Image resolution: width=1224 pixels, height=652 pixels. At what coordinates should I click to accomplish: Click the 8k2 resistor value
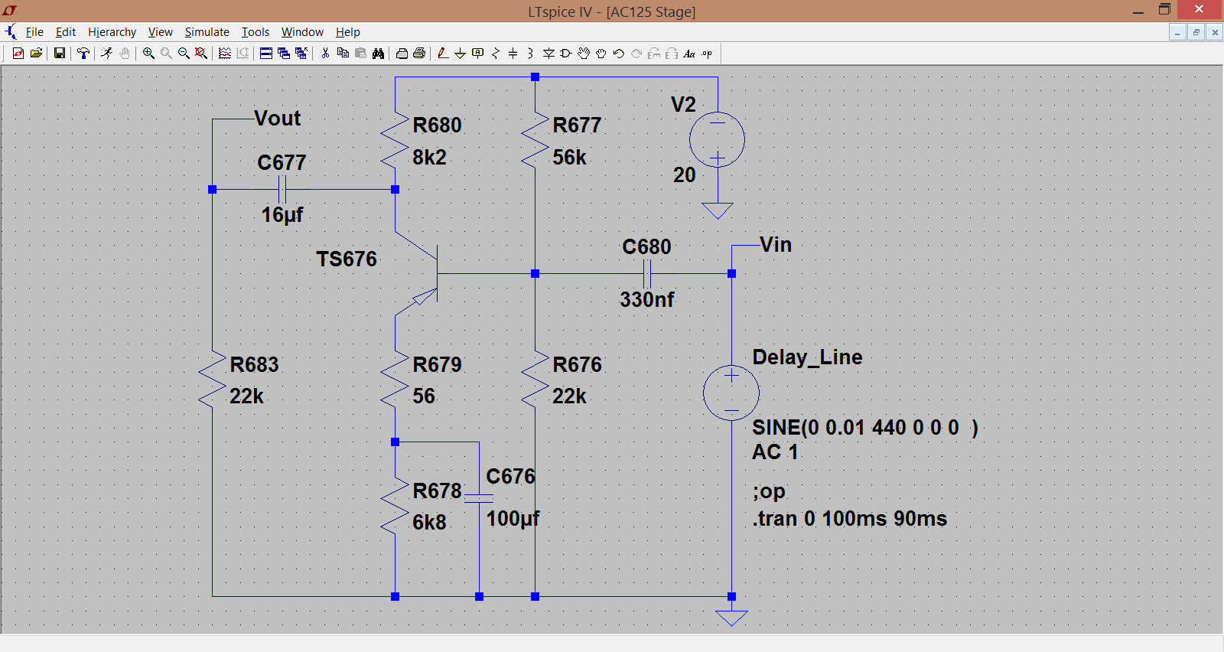click(x=429, y=158)
